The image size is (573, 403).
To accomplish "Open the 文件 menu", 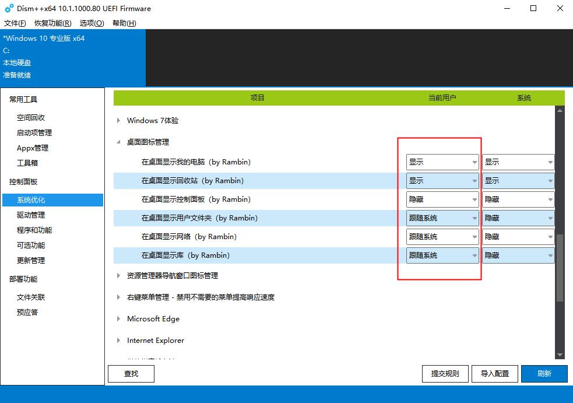I will click(x=14, y=24).
